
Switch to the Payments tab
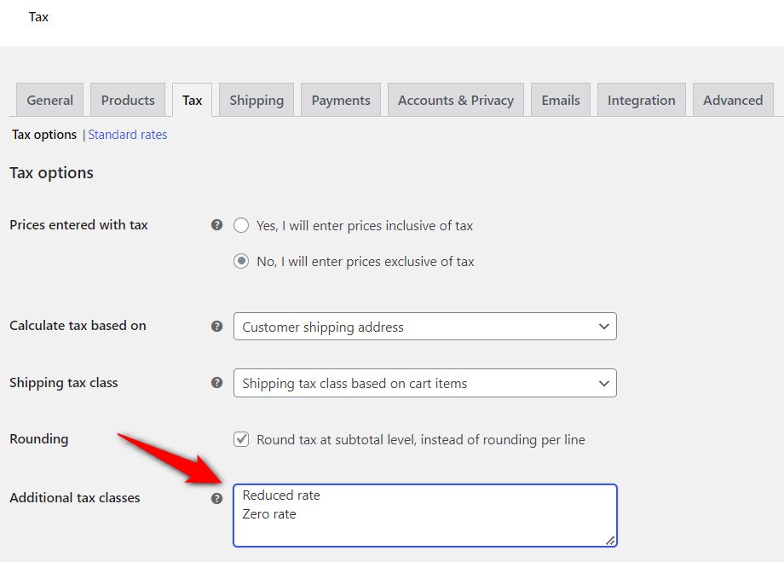tap(340, 99)
